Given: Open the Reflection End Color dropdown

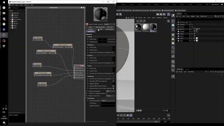Looking at the screenshot, I should tap(111, 96).
